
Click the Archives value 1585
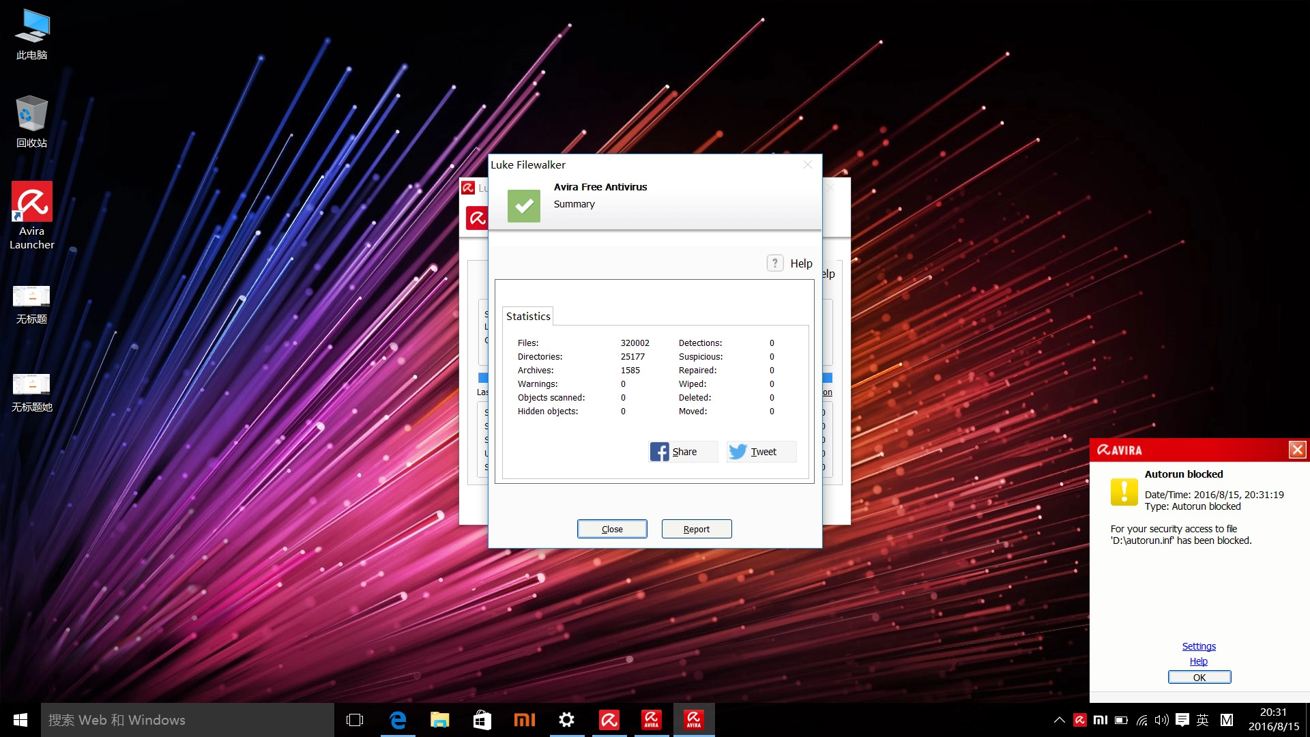(630, 371)
